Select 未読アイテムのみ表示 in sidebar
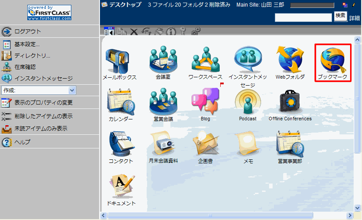This screenshot has width=362, height=220. tap(41, 129)
